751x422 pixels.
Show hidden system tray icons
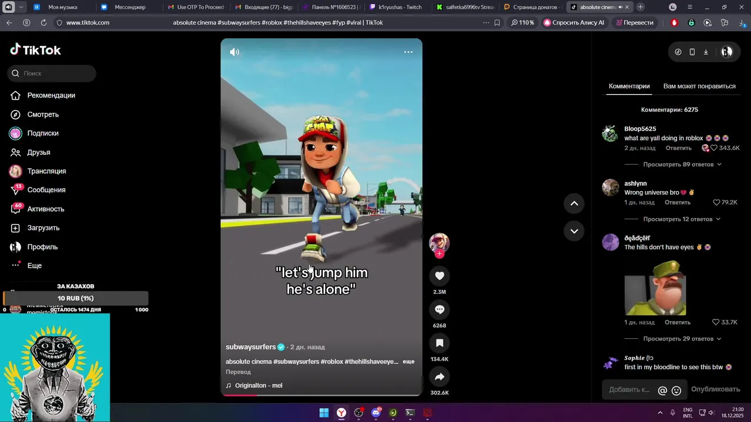coord(660,413)
